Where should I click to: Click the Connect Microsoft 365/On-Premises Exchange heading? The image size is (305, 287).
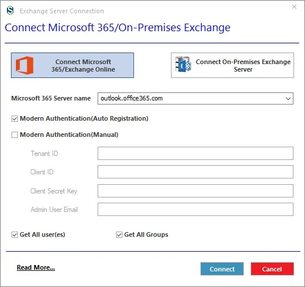tap(117, 27)
